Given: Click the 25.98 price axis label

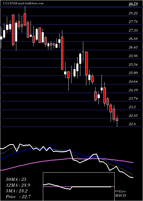Looking at the screenshot, I should [x=133, y=56].
